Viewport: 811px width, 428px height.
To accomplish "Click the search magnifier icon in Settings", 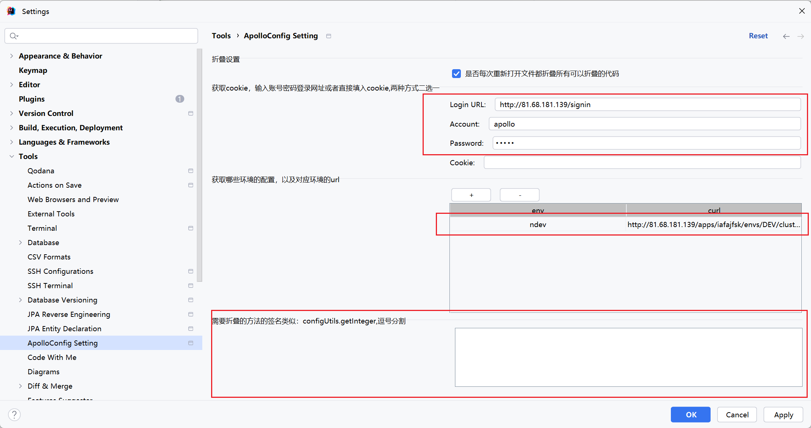I will [x=14, y=36].
